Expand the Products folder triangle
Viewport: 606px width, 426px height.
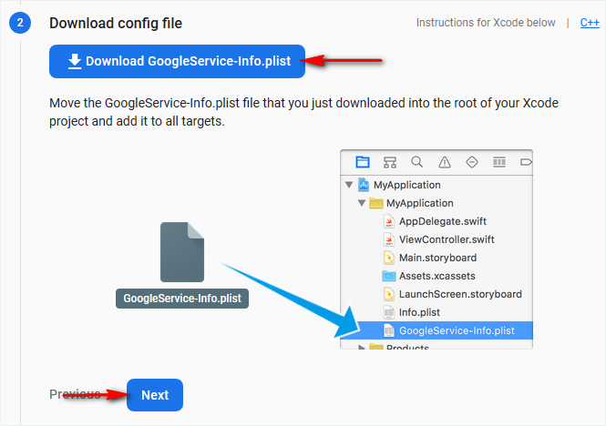pos(362,347)
